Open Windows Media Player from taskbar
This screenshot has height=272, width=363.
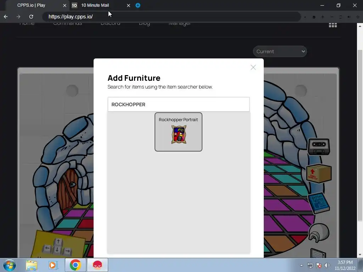coord(52,265)
